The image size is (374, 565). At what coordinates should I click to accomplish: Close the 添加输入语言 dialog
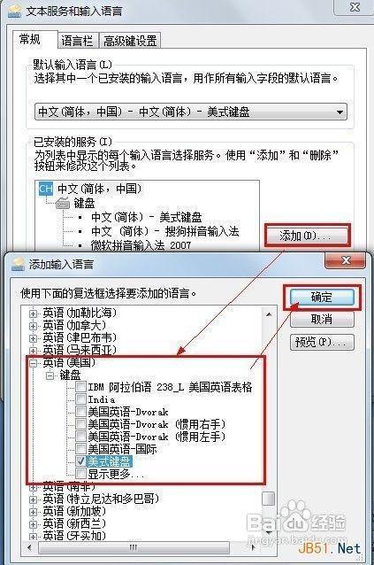(x=346, y=260)
